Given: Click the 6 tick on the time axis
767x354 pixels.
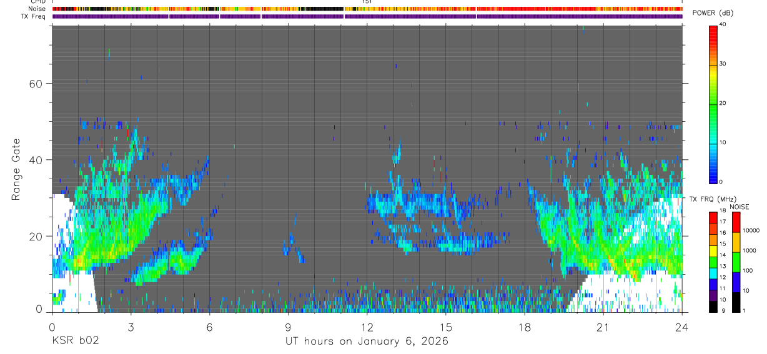Looking at the screenshot, I should [209, 327].
